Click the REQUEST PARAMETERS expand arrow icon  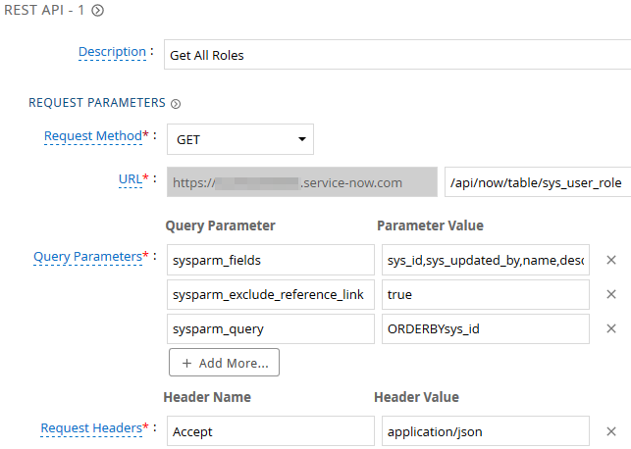pos(176,104)
